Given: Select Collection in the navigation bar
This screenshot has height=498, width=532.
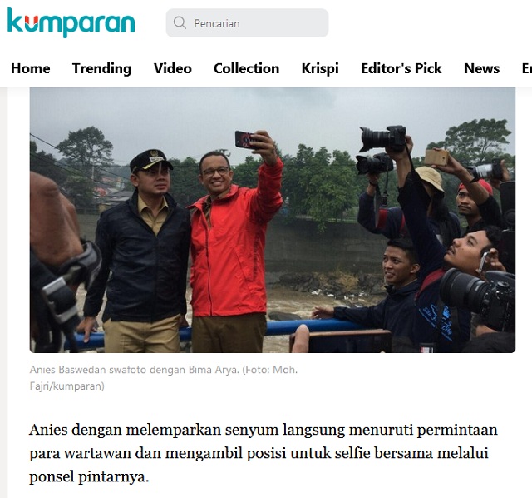Looking at the screenshot, I should 247,68.
